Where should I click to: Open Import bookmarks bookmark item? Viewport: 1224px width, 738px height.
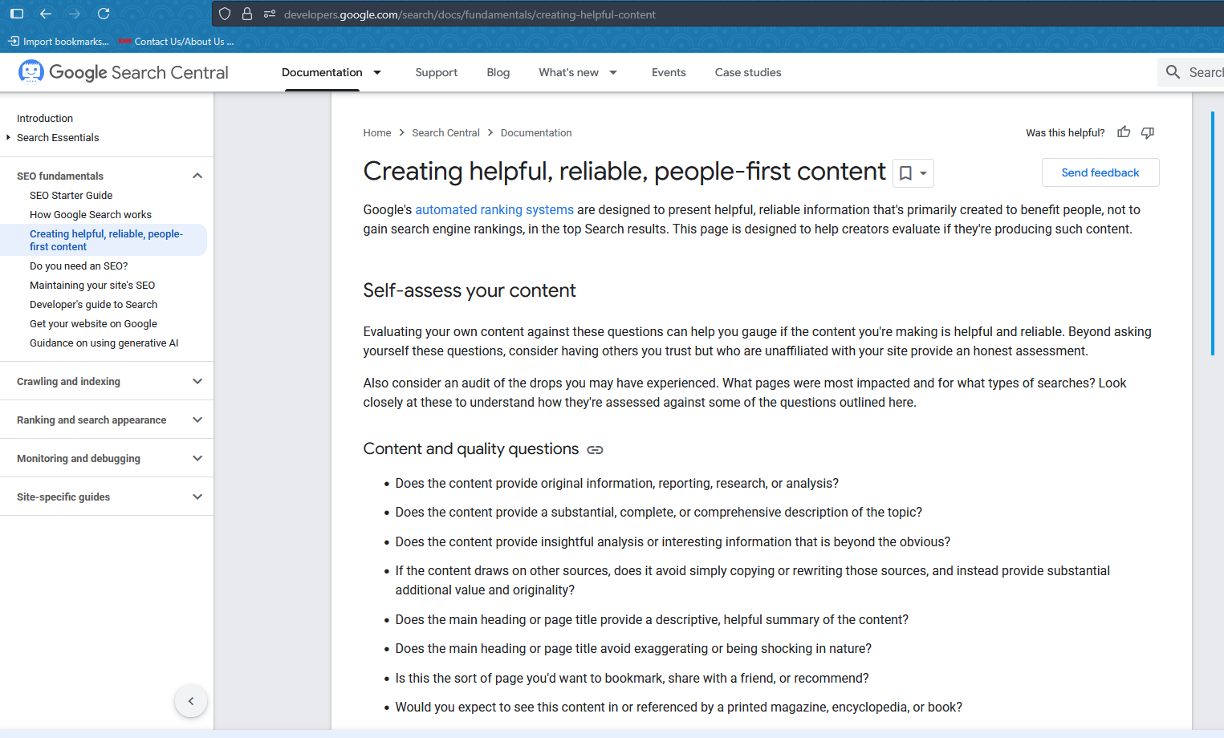click(x=58, y=42)
